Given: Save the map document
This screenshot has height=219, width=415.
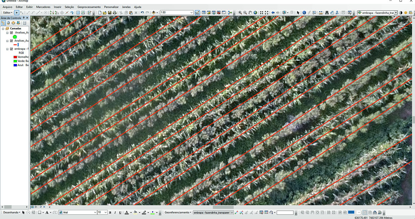Looking at the screenshot, I should tap(110, 13).
